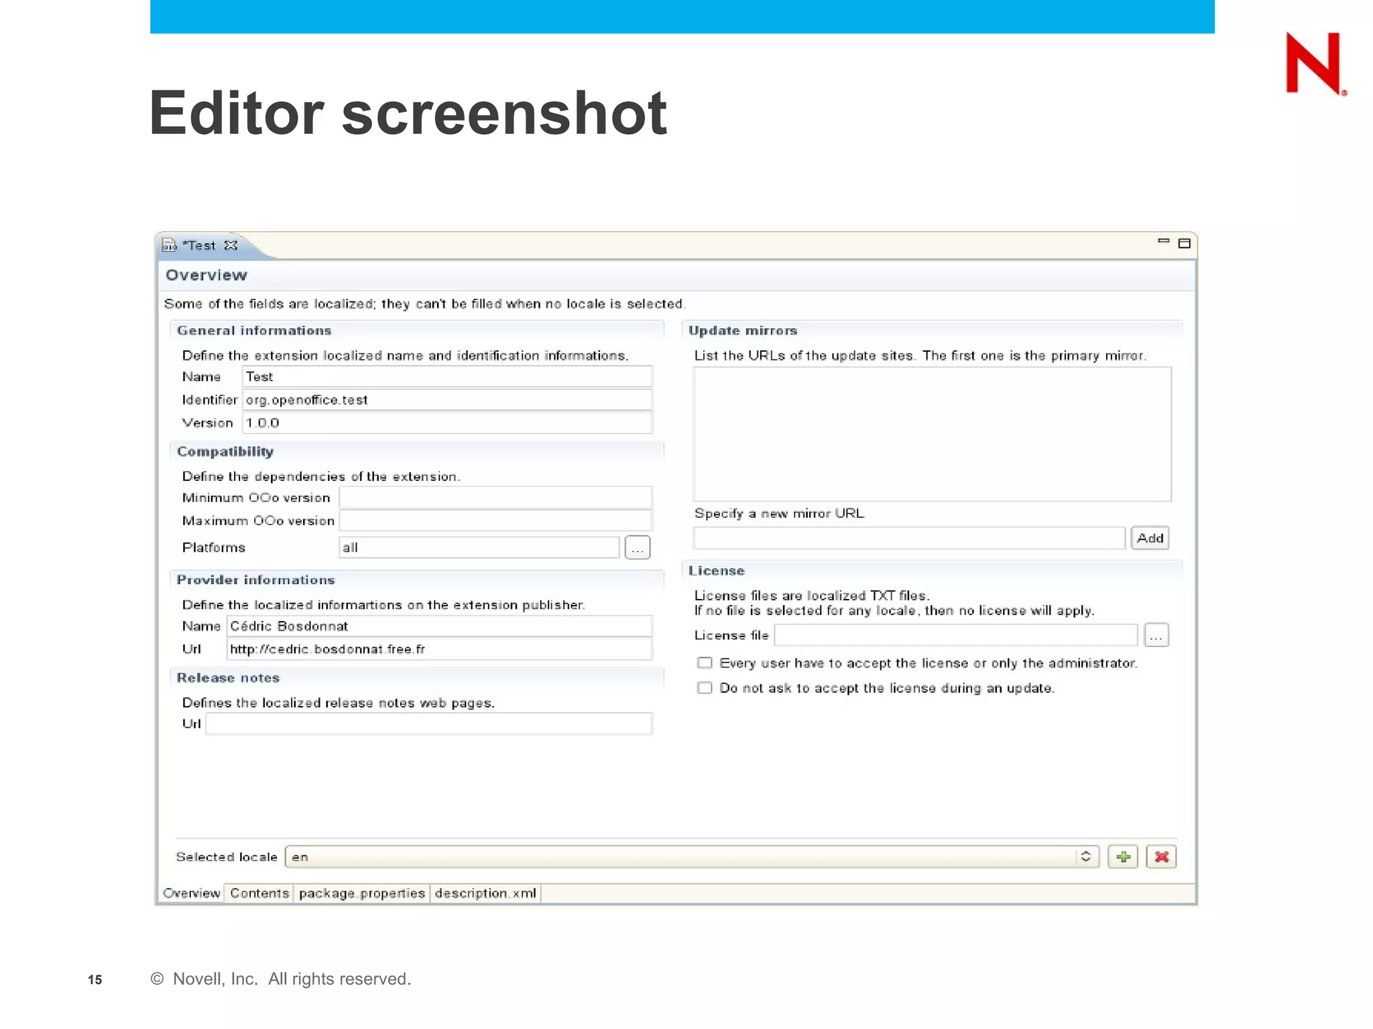This screenshot has height=1029, width=1373.
Task: Focus the new mirror URL field
Action: tap(909, 538)
